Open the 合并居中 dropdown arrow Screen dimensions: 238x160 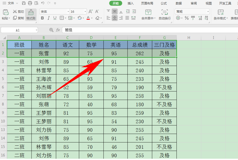coord(155,19)
